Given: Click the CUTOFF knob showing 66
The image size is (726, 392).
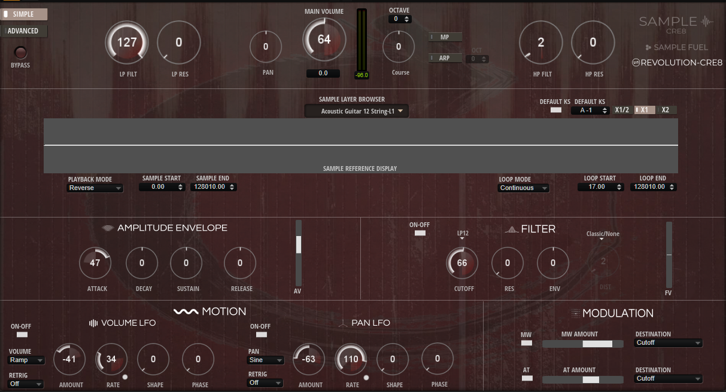Looking at the screenshot, I should (462, 263).
